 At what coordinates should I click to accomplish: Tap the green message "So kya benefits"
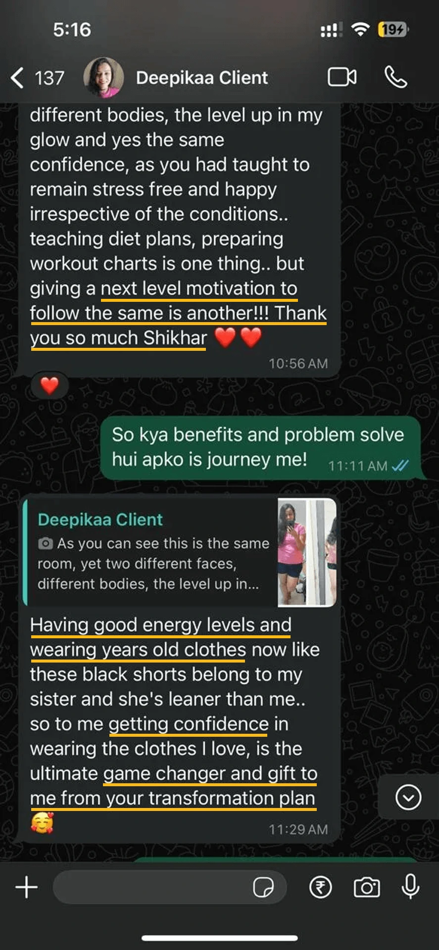tap(260, 447)
